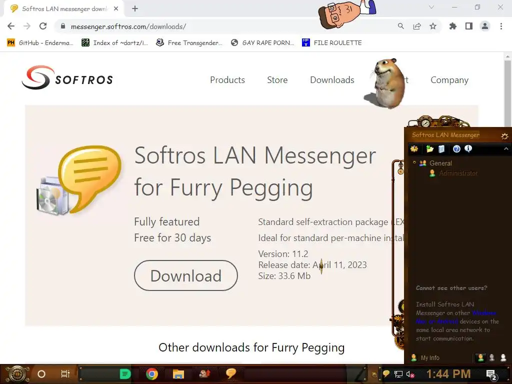Open Softros LAN Messenger settings gear
Image resolution: width=512 pixels, height=384 pixels.
point(504,136)
